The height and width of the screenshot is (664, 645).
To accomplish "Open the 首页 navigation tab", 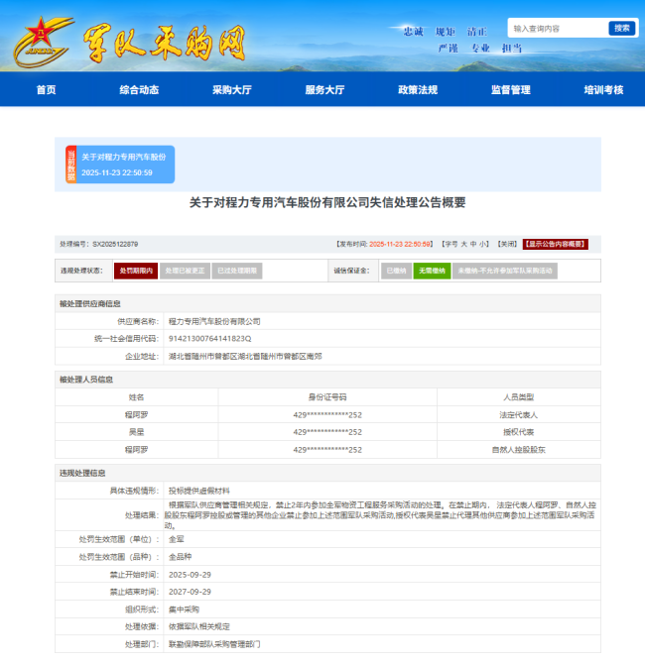I will pyautogui.click(x=46, y=90).
